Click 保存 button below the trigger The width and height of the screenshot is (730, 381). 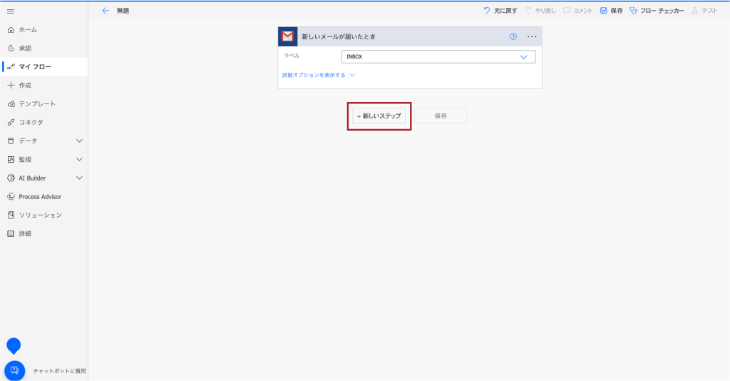[x=441, y=116]
